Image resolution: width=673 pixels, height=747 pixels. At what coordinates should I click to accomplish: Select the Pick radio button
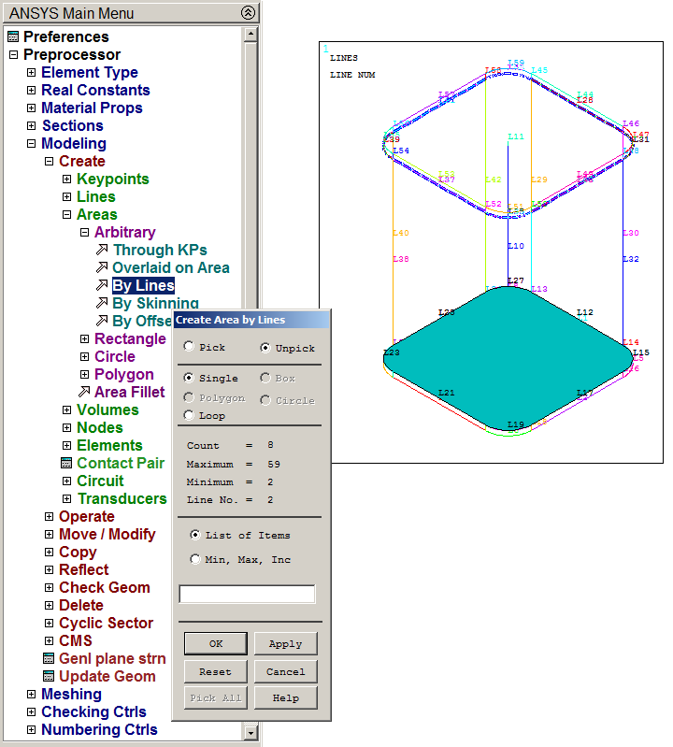coord(189,346)
